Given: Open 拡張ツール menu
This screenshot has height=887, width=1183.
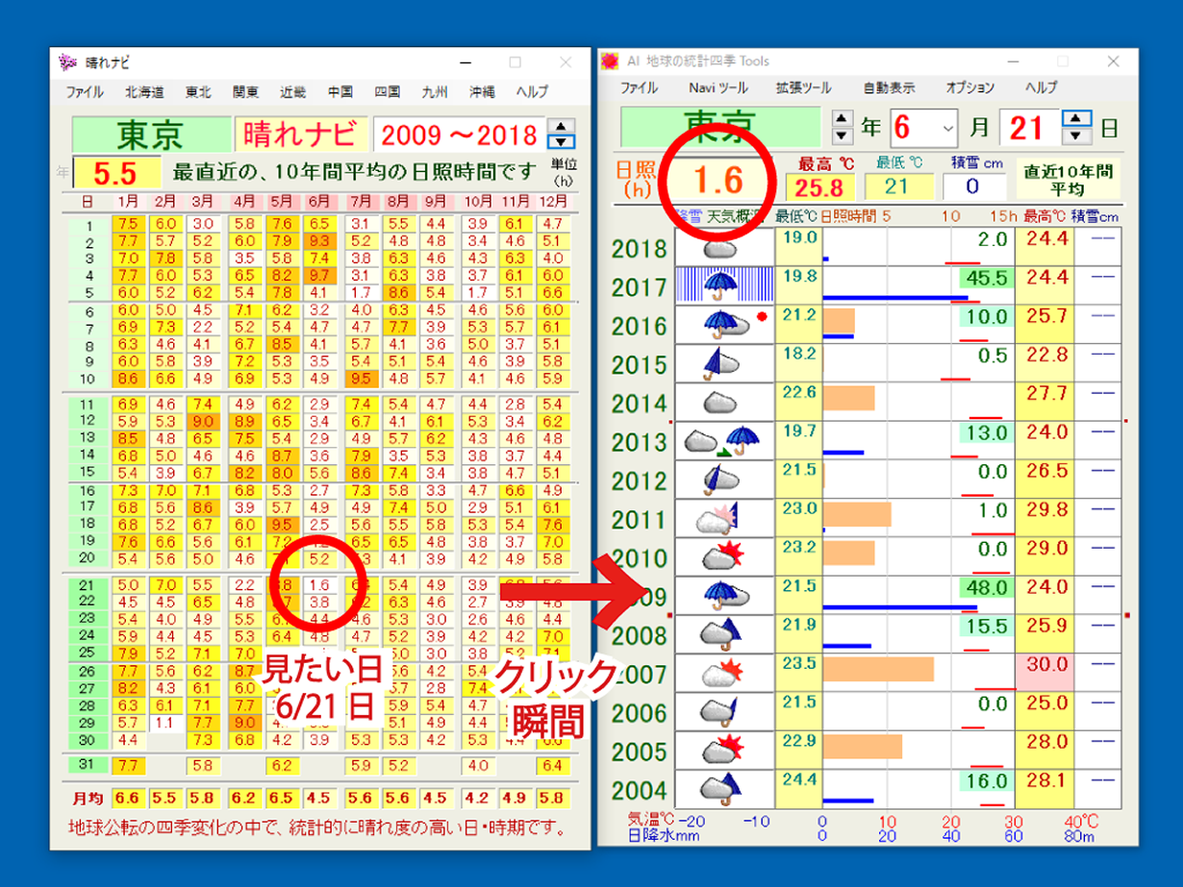Looking at the screenshot, I should (x=804, y=87).
